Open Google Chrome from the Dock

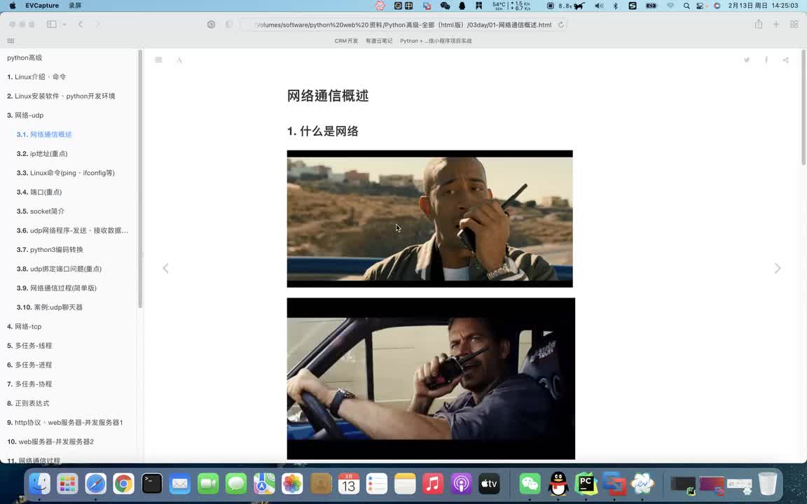[x=123, y=484]
